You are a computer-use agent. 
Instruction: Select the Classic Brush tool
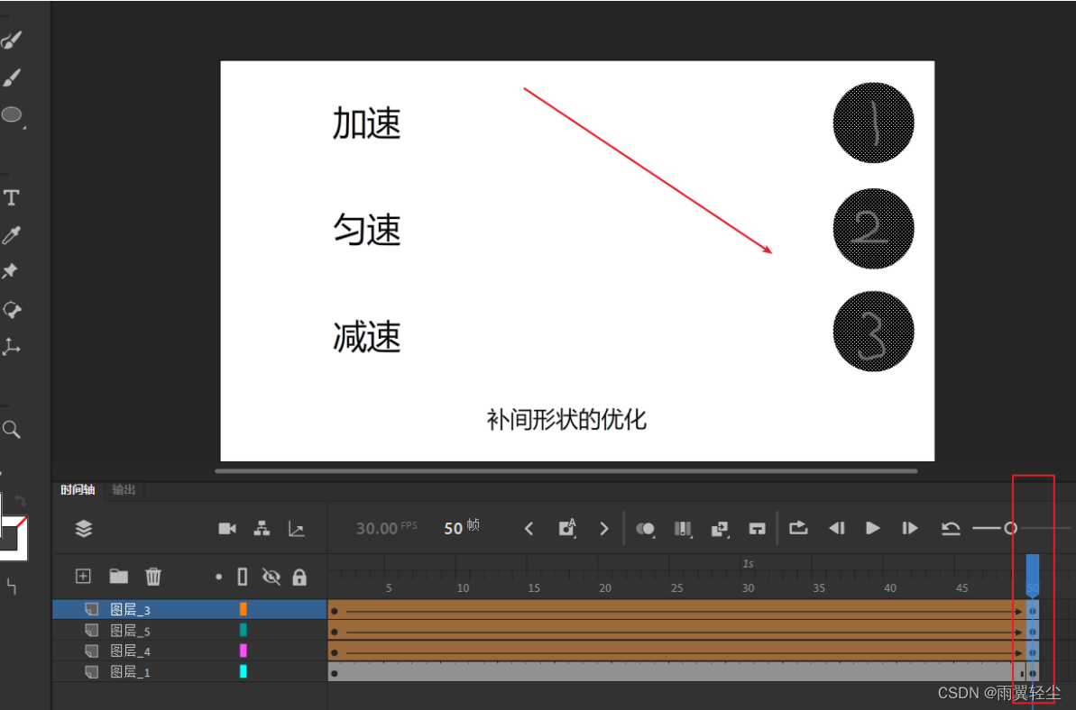pos(11,77)
